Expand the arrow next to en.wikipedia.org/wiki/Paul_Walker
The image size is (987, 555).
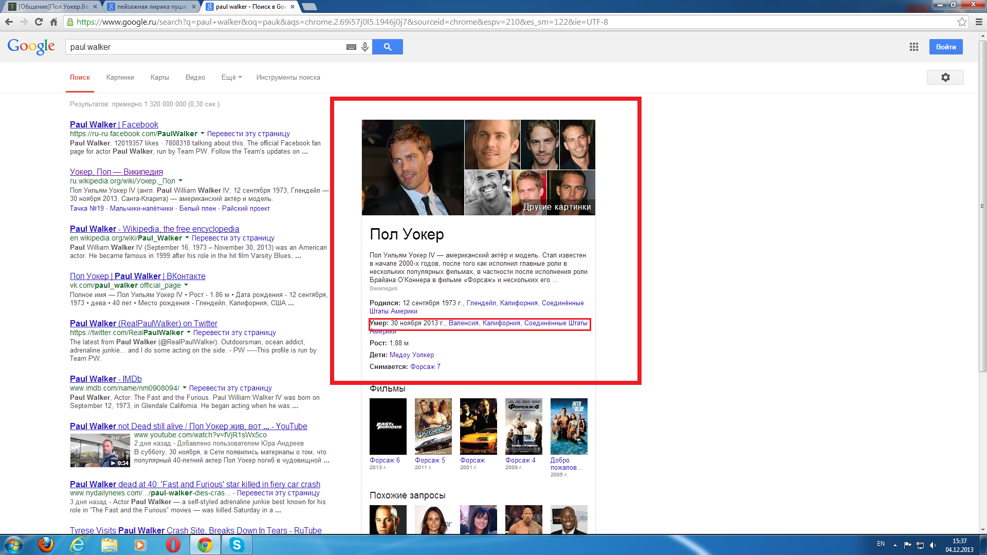tap(187, 238)
